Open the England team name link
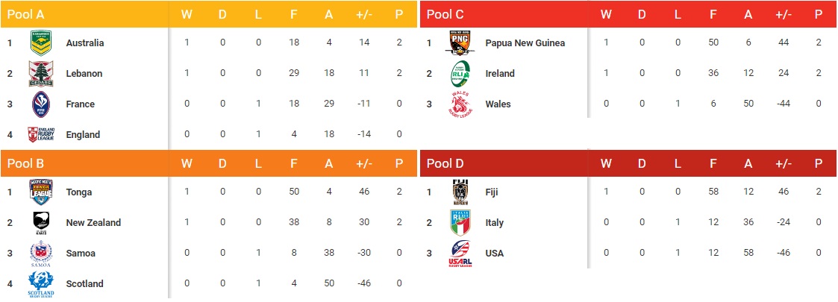Image resolution: width=838 pixels, height=302 pixels. [83, 135]
